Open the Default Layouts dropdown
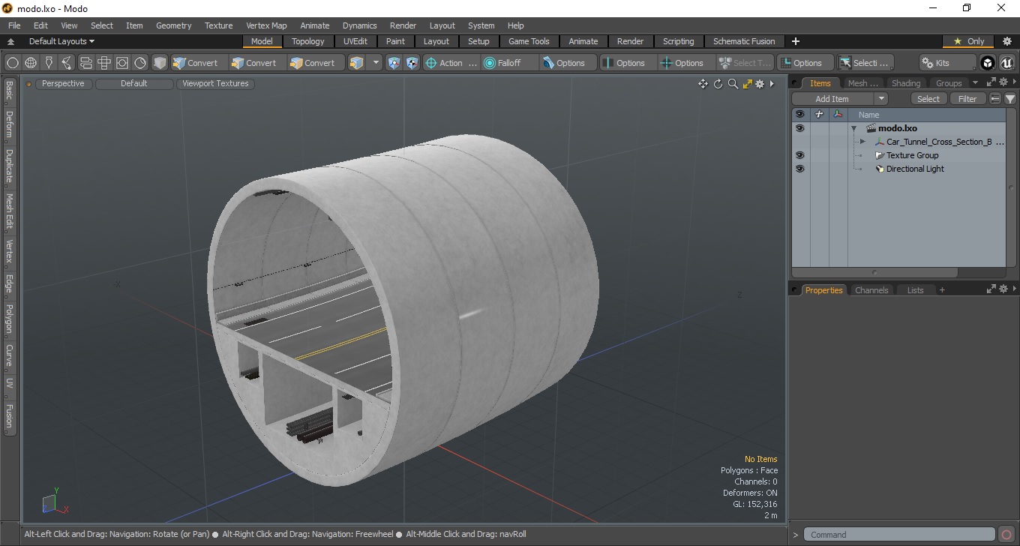The width and height of the screenshot is (1020, 546). coord(61,41)
